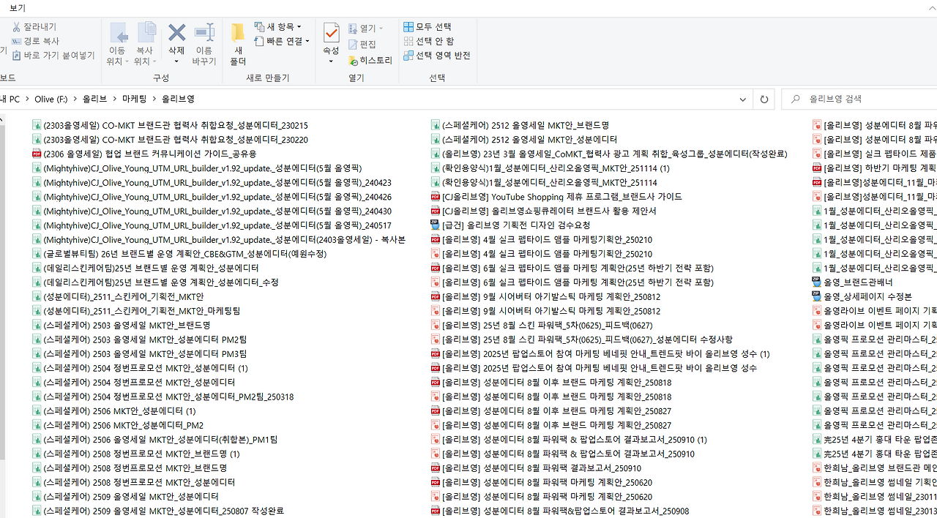Click Excel icon of (데일리스킨케어팀)25년 브랜드별 운영 계획안_성분에디터_수정

coord(37,282)
